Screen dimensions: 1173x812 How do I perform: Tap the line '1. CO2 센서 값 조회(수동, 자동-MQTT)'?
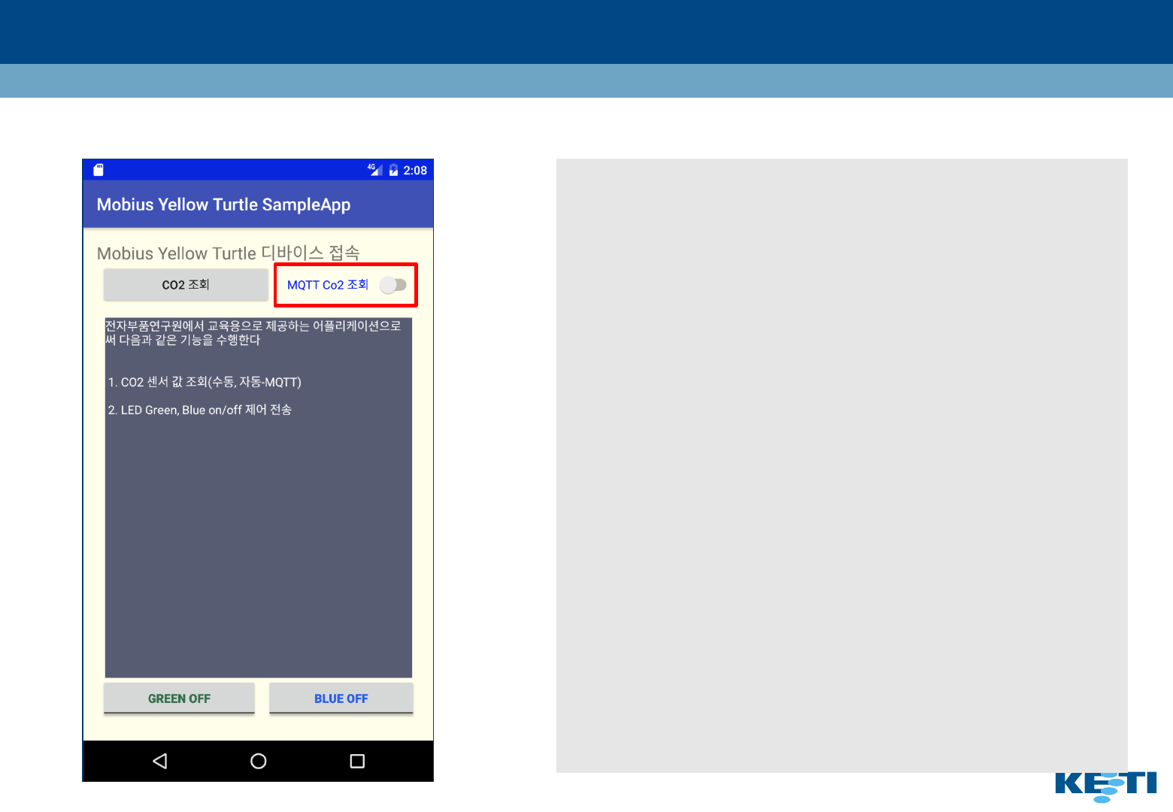pos(205,382)
